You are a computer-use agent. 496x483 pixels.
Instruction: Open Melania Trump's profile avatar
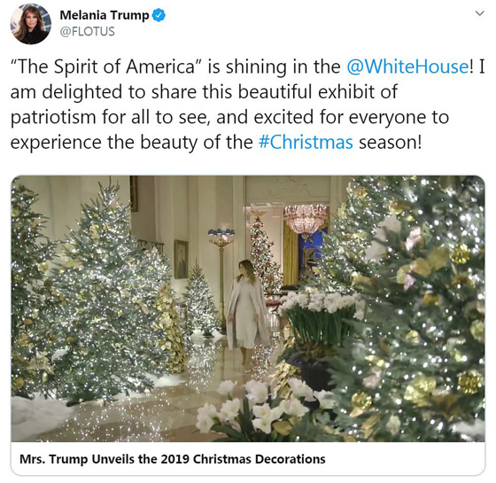(x=31, y=24)
